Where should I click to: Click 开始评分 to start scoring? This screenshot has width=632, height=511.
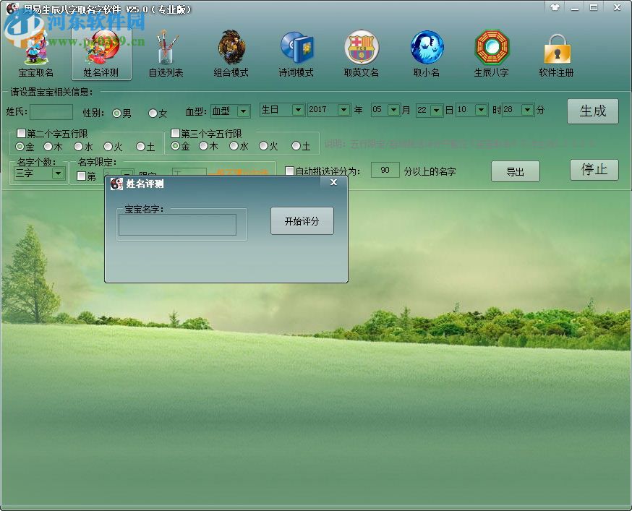(302, 221)
